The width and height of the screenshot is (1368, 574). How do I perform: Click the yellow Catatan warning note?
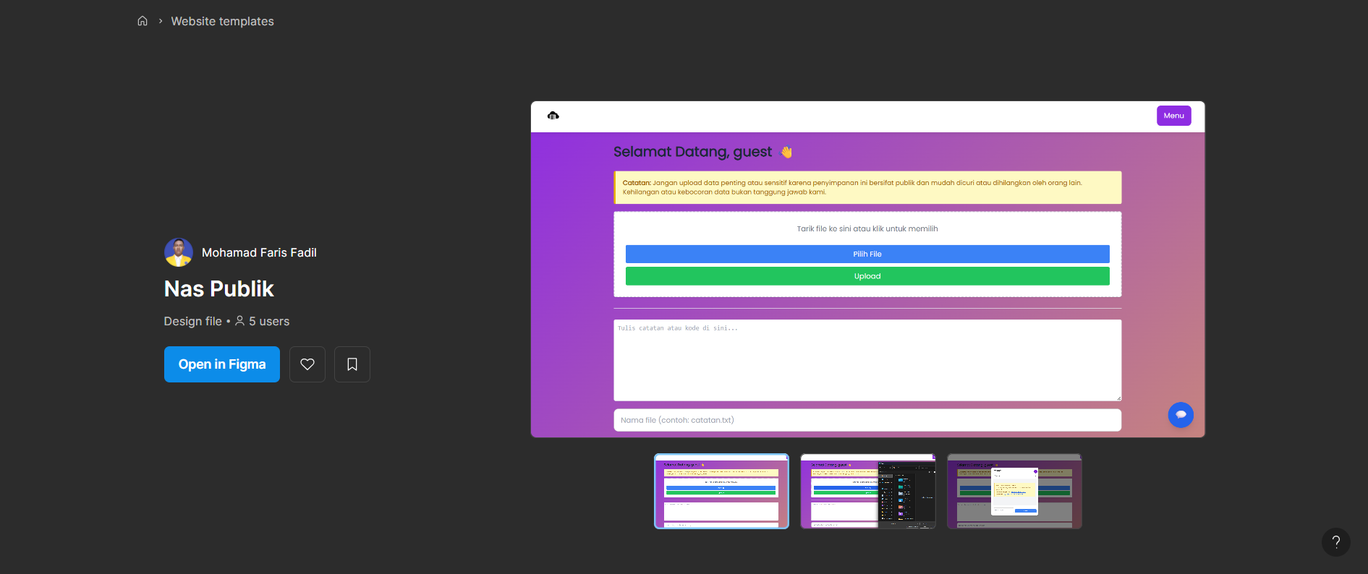(x=867, y=187)
